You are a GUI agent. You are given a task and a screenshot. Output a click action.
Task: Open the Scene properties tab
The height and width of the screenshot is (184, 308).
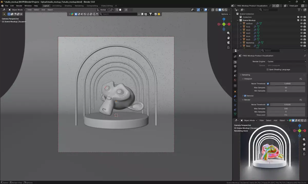pyautogui.click(x=235, y=76)
